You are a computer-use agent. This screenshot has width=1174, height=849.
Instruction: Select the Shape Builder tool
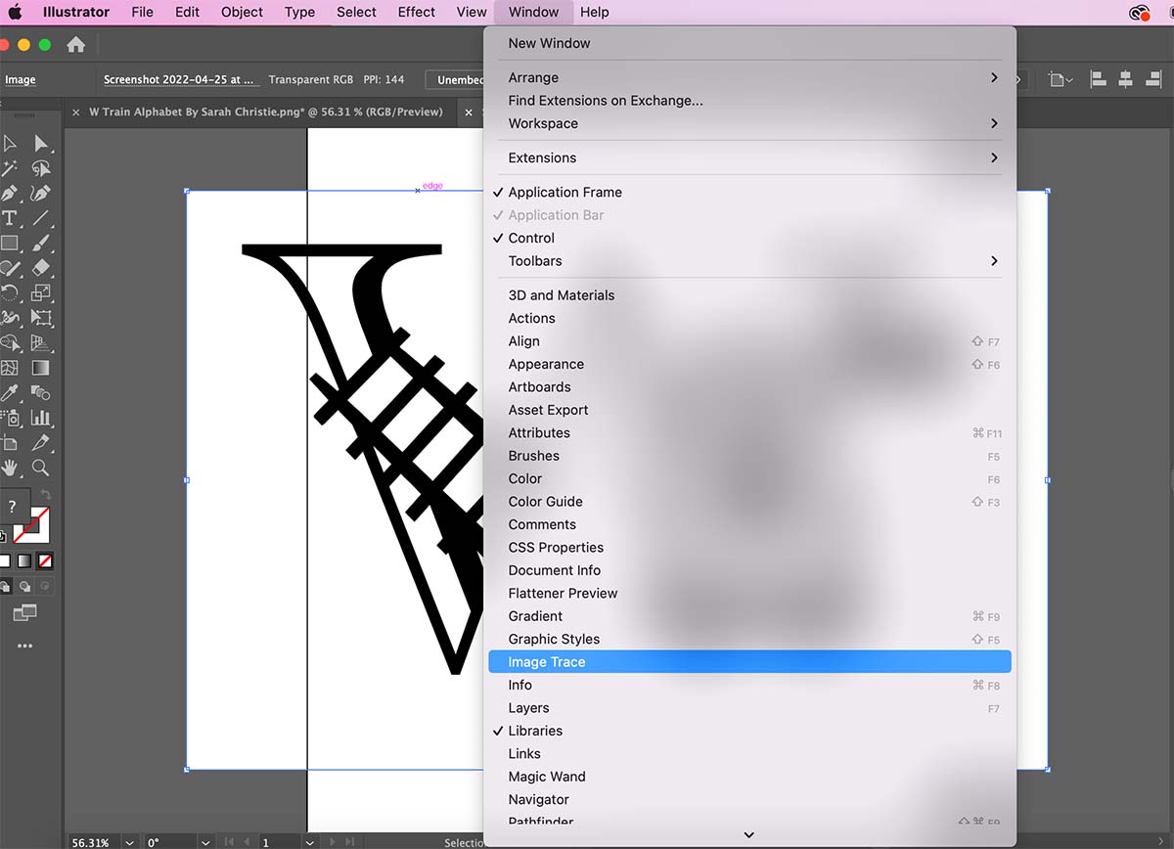(x=10, y=343)
